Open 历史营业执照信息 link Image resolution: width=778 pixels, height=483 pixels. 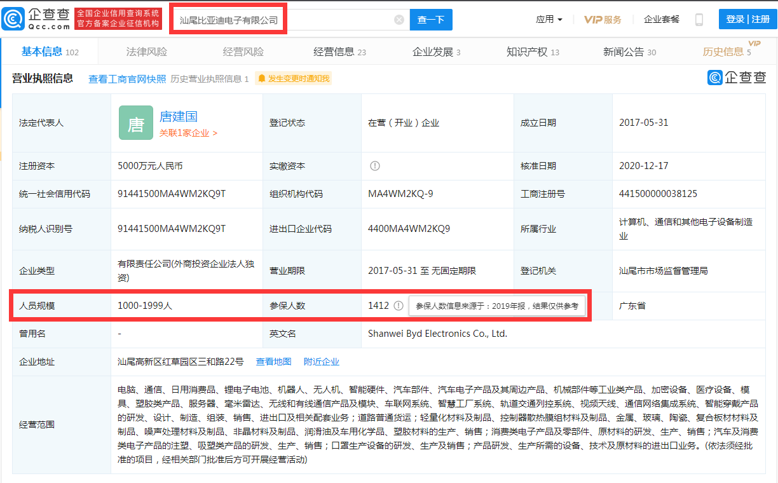point(210,79)
